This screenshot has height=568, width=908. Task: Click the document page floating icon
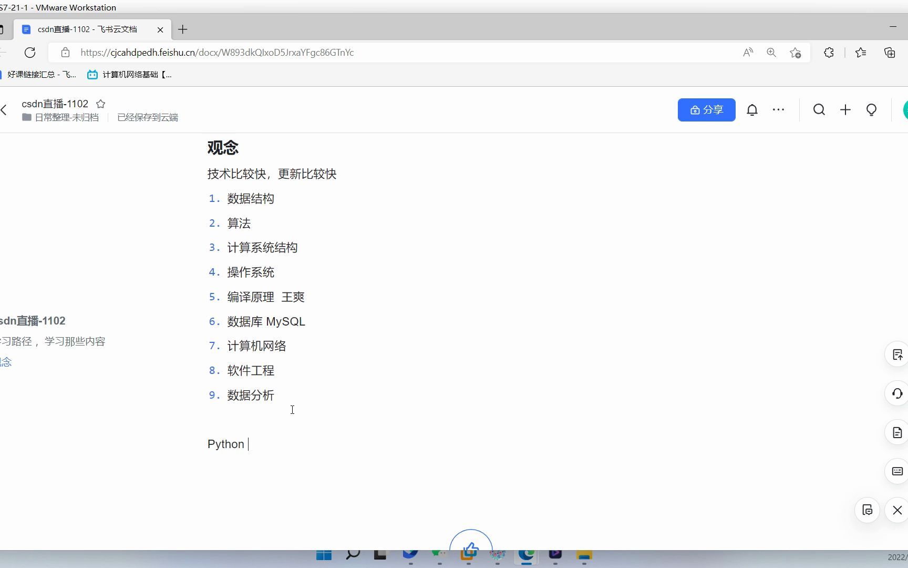pyautogui.click(x=897, y=432)
